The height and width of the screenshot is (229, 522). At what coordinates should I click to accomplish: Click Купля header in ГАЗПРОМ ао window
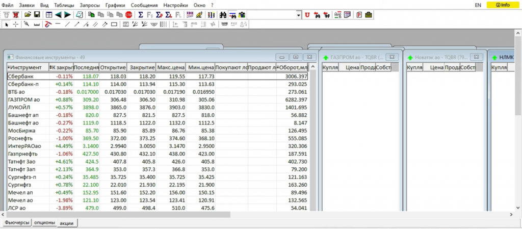click(330, 67)
